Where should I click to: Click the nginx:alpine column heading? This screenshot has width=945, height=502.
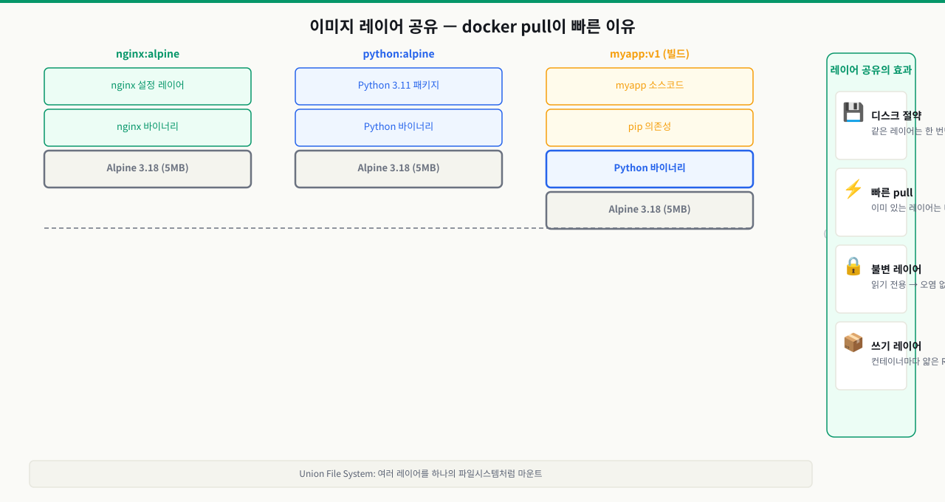click(x=148, y=54)
